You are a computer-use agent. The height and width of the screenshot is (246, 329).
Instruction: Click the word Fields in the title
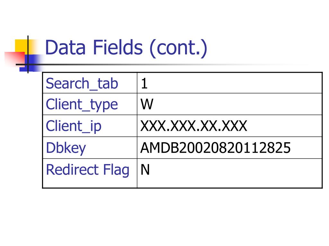[118, 47]
